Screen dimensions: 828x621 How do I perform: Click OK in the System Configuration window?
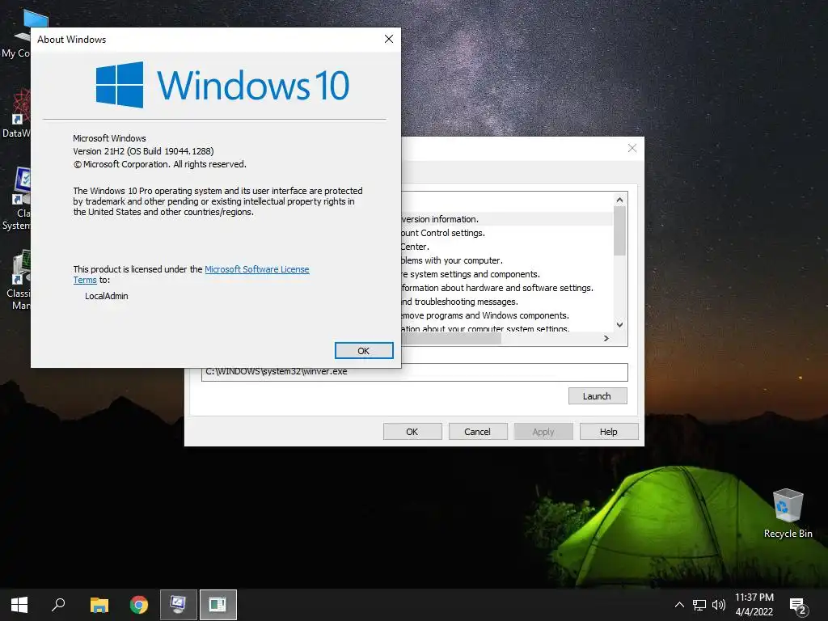coord(412,432)
